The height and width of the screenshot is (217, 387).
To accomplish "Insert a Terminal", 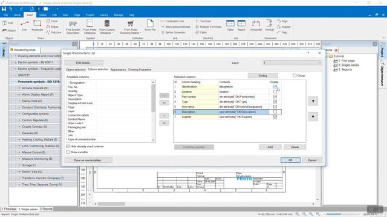I will click(203, 21).
